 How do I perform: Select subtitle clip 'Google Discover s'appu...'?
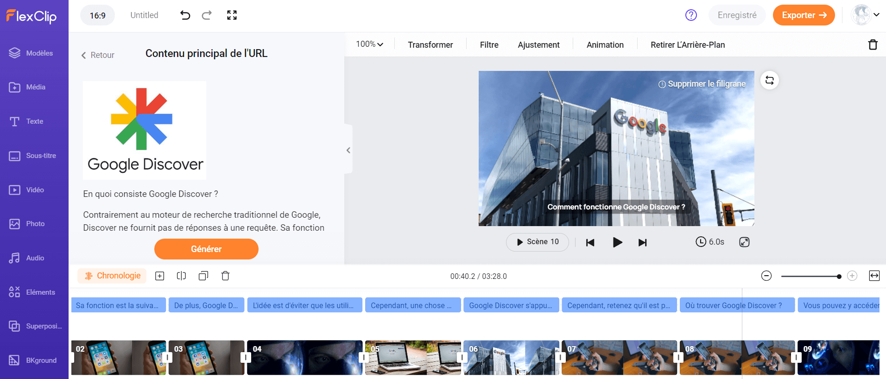tap(512, 305)
